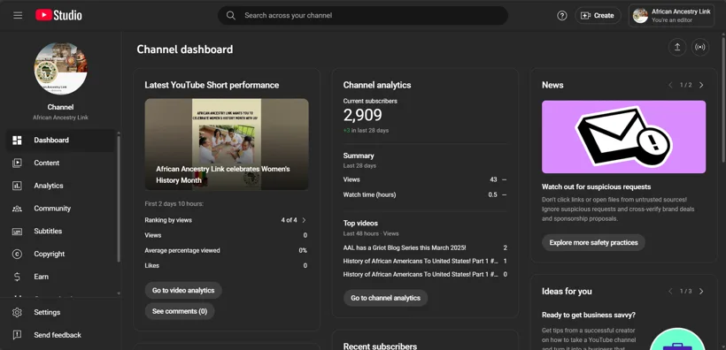The height and width of the screenshot is (350, 726).
Task: Click the 2,909 current subscribers count
Action: (362, 115)
